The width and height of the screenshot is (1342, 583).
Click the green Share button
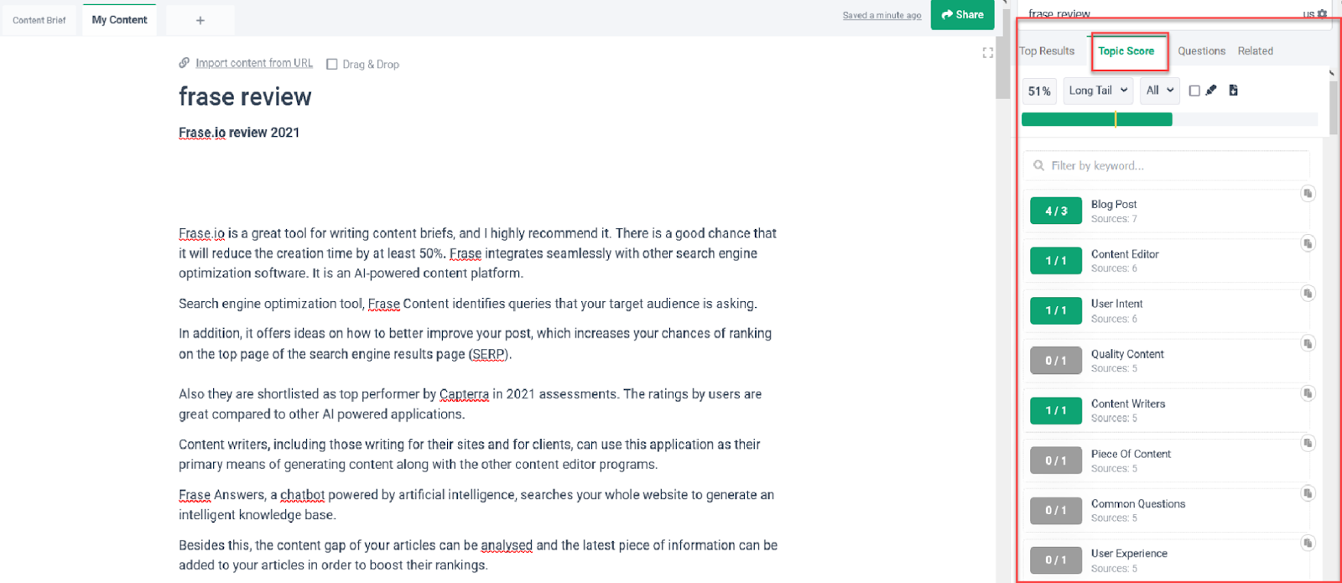[962, 14]
